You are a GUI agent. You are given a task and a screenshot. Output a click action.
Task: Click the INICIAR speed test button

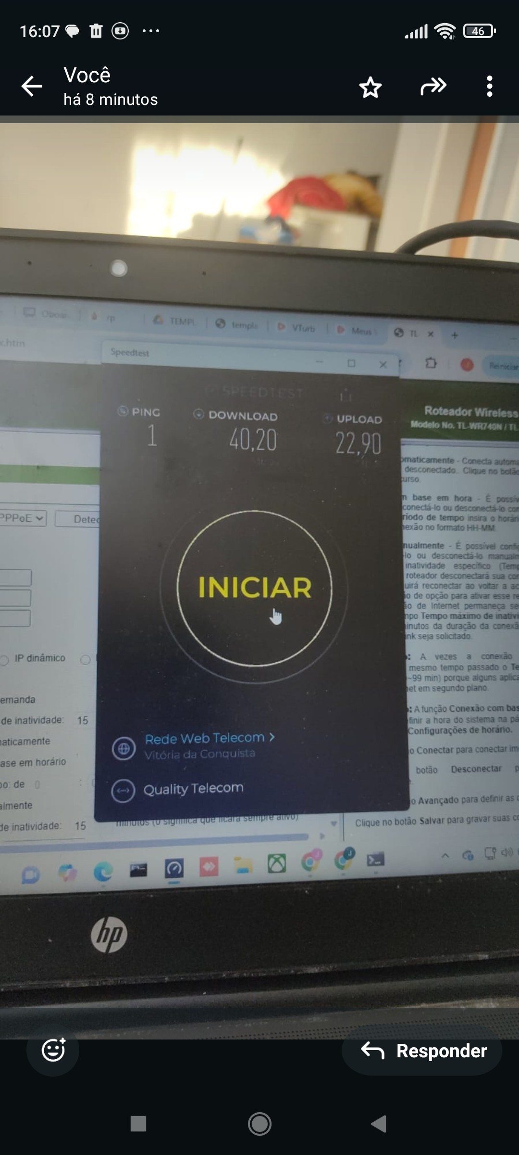255,588
